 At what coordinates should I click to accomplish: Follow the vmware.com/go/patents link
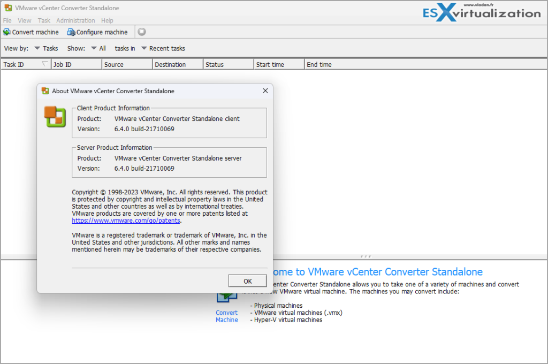pos(125,220)
